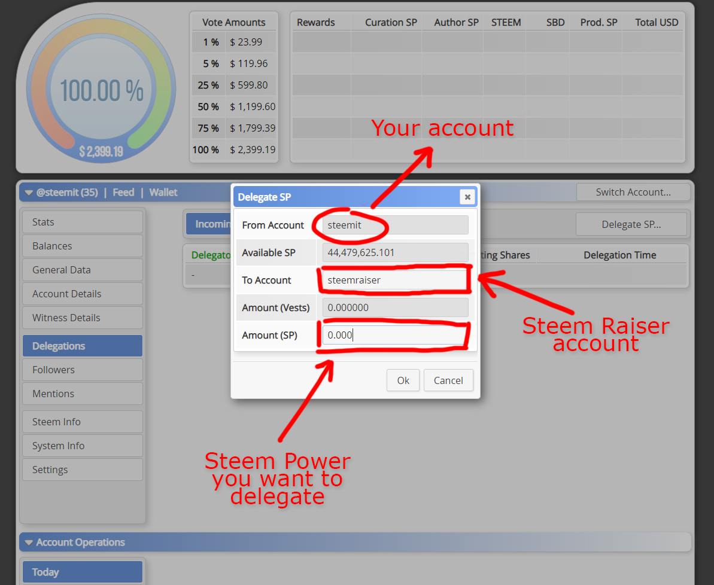Collapse the @steemit account section arrow
714x585 pixels.
[x=29, y=193]
